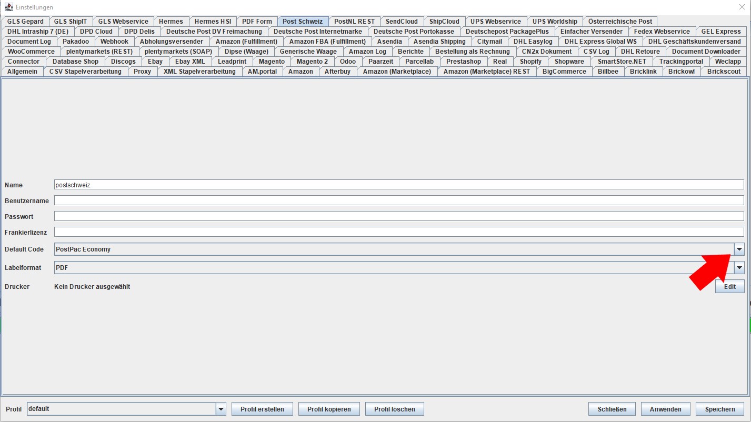Select the Allgemein tab
Image resolution: width=751 pixels, height=422 pixels.
tap(23, 72)
